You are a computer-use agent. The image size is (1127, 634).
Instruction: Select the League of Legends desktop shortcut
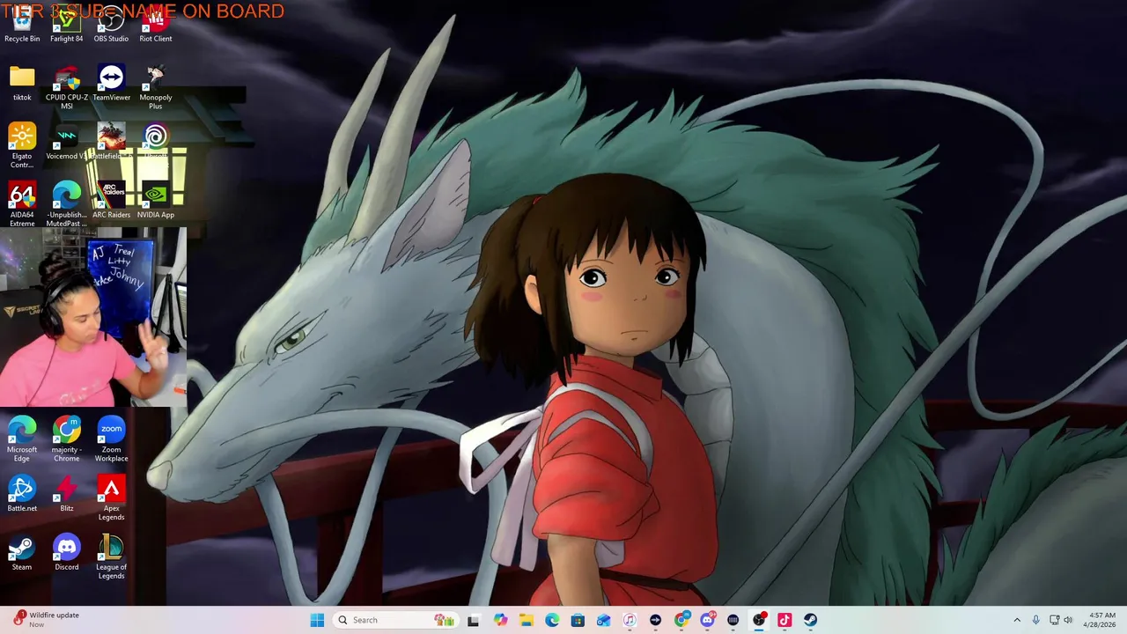point(111,557)
